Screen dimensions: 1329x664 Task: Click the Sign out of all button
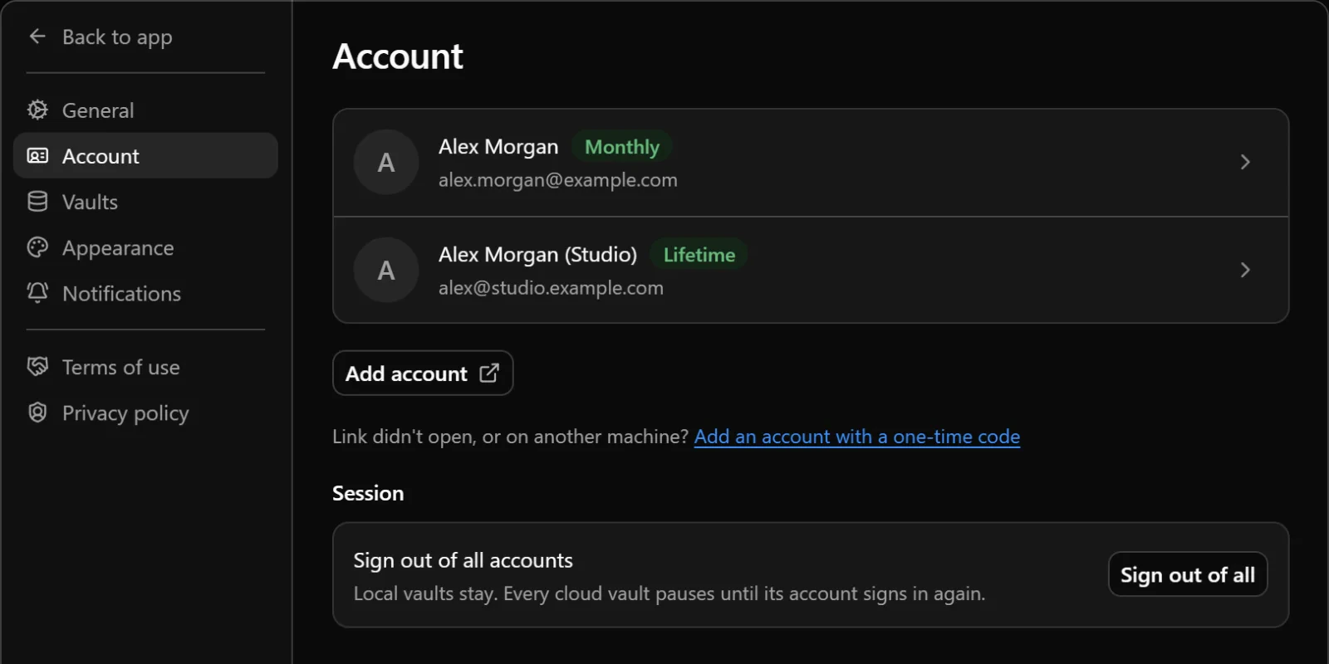coord(1188,574)
